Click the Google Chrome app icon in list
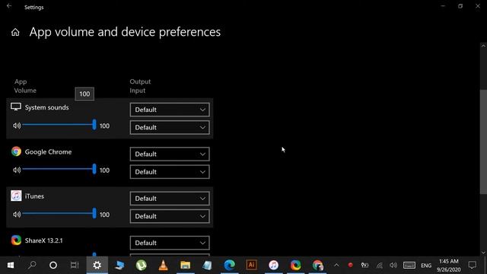Image resolution: width=487 pixels, height=274 pixels. [16, 151]
